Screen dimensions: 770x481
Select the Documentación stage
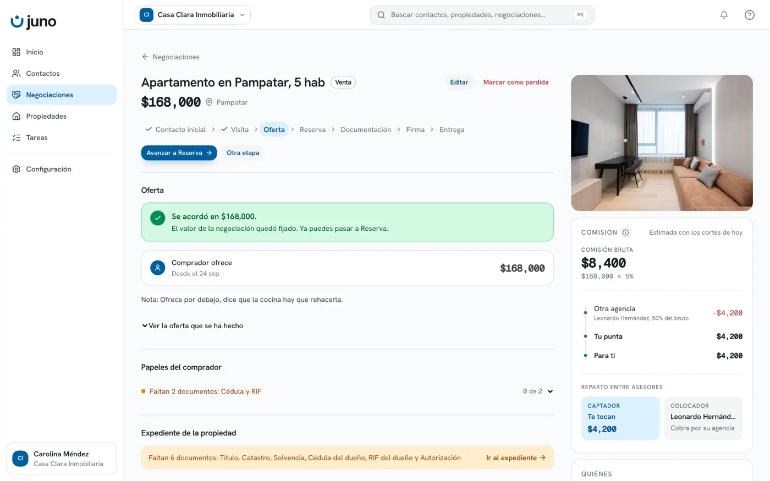pyautogui.click(x=366, y=130)
